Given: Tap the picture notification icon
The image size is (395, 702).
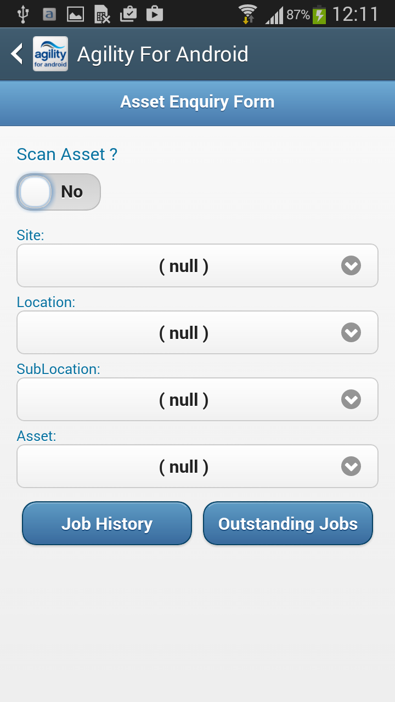Looking at the screenshot, I should [75, 14].
